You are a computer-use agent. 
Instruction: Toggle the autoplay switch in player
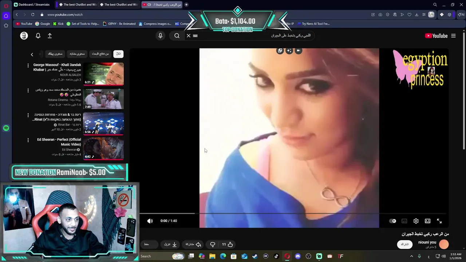click(x=393, y=221)
